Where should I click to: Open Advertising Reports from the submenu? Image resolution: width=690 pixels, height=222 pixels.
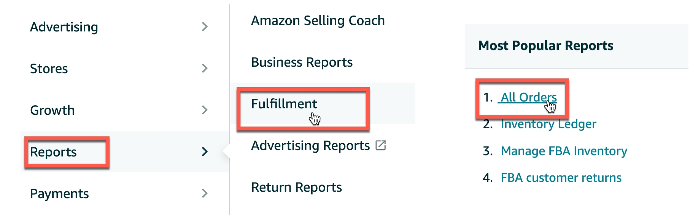click(310, 146)
